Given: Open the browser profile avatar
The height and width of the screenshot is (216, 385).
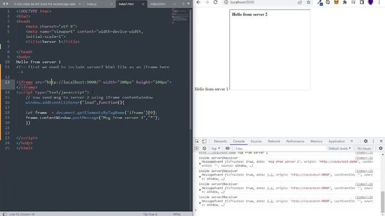Looking at the screenshot, I should [371, 2].
